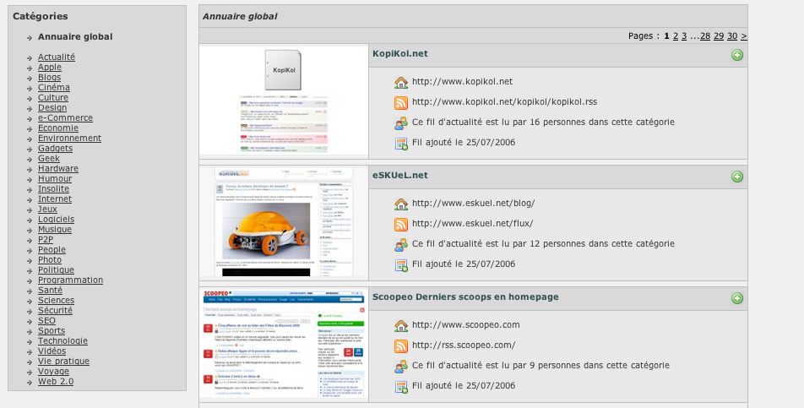Click the home icon beside www.scoopeo.com
The image size is (804, 408).
pyautogui.click(x=401, y=325)
